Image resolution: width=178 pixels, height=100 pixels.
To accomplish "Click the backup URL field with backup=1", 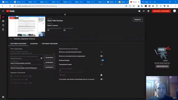I will (26, 68).
